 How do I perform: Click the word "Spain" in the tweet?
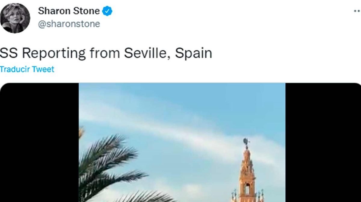click(x=193, y=53)
